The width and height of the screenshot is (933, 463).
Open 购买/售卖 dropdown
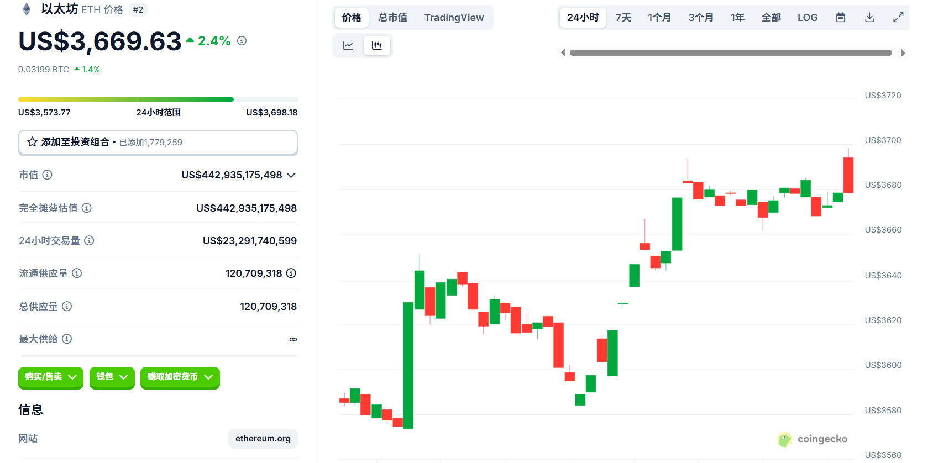[51, 377]
